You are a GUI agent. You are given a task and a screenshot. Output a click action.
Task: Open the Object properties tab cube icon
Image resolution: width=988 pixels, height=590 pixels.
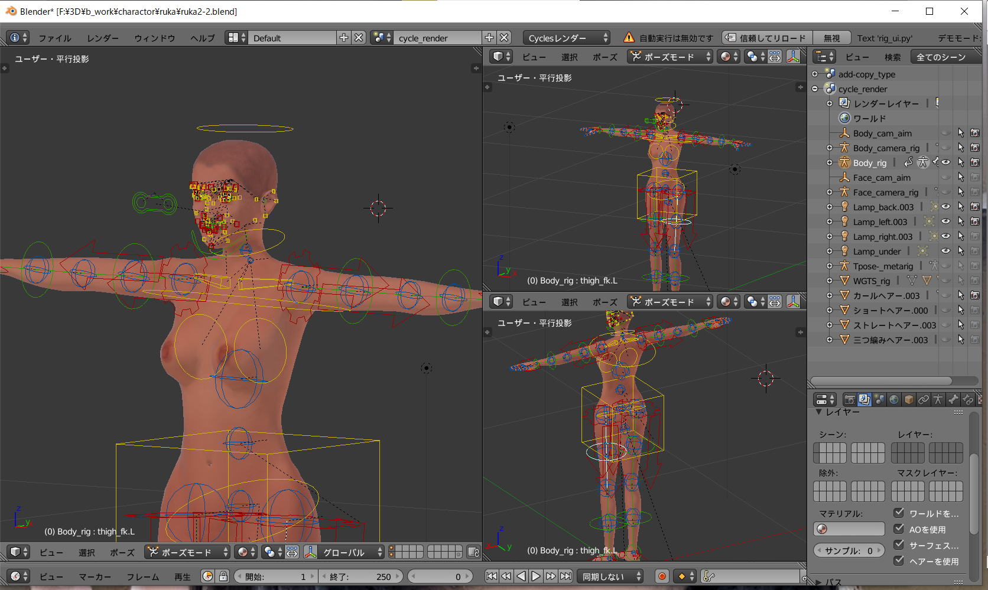point(909,400)
